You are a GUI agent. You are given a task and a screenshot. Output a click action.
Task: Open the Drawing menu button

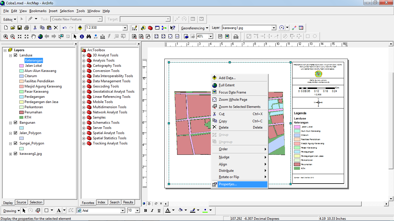(x=12, y=211)
